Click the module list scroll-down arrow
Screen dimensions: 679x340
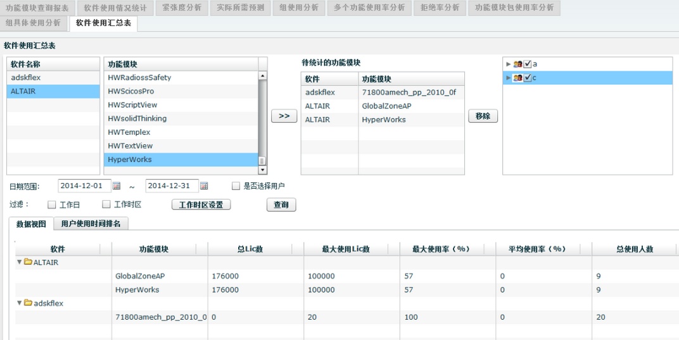263,170
